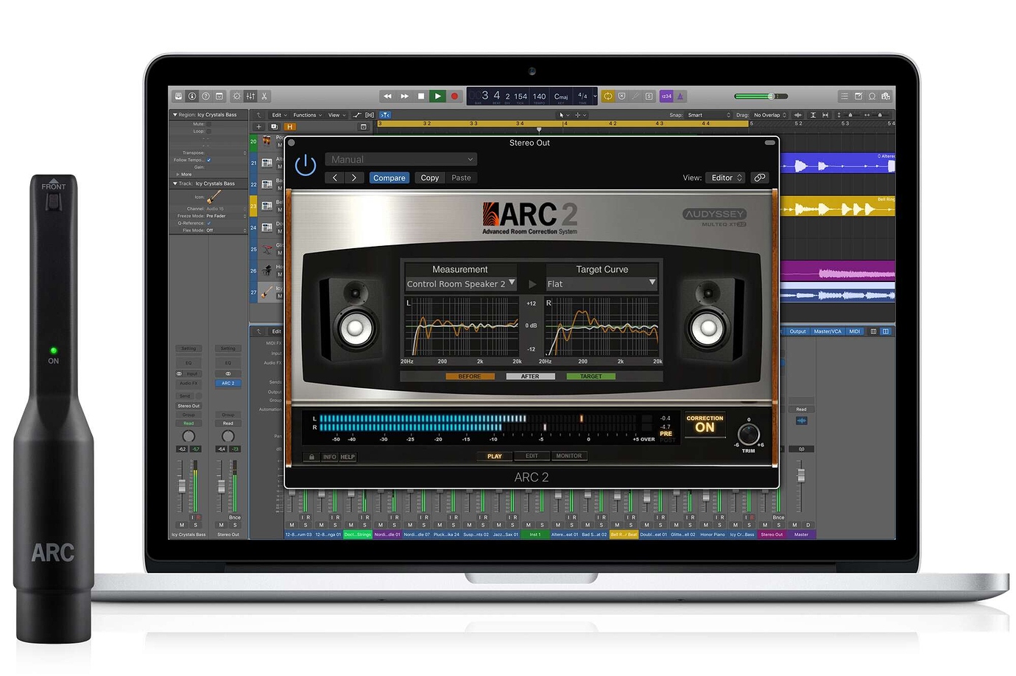Image resolution: width=1016 pixels, height=676 pixels.
Task: Select the Scissors editor icon in toolbar
Action: [x=264, y=96]
